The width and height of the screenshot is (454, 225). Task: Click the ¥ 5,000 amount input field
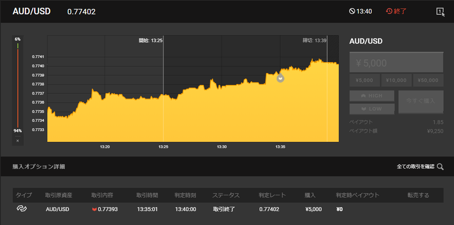click(x=396, y=63)
